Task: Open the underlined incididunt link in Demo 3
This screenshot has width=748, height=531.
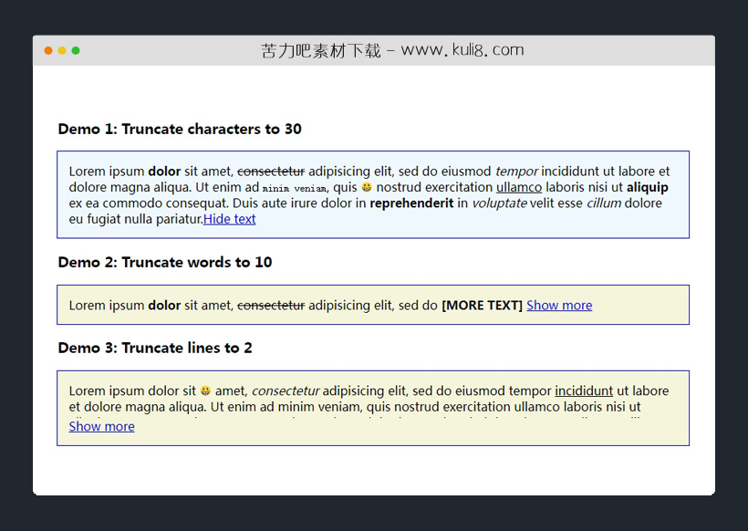Action: [x=584, y=391]
